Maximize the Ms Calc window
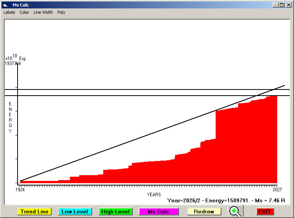The image size is (294, 218). (281, 5)
